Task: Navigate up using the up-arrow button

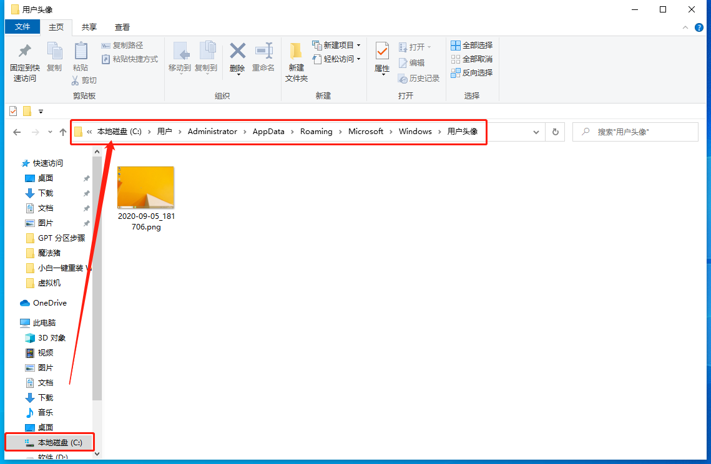Action: pyautogui.click(x=63, y=132)
